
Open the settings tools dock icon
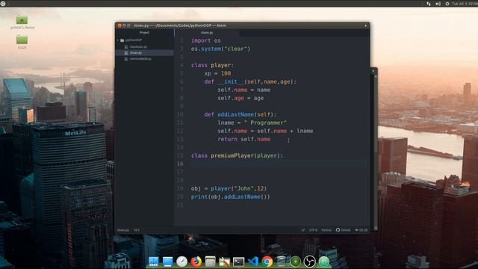pyautogui.click(x=224, y=262)
